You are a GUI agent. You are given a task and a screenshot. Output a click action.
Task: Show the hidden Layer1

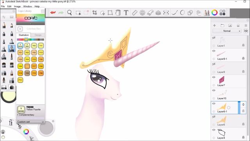click(x=214, y=38)
